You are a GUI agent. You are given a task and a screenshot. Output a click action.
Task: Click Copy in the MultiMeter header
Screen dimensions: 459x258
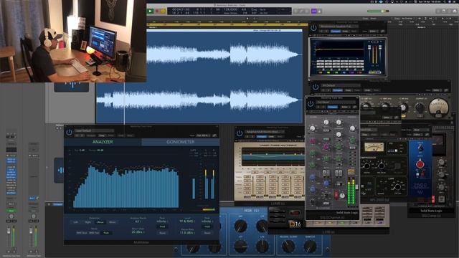[102, 135]
